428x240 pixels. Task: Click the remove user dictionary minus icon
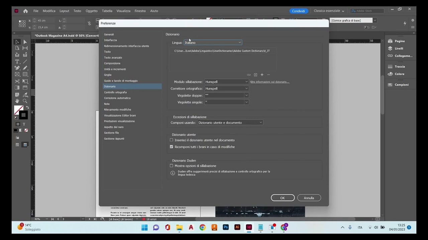point(268,75)
